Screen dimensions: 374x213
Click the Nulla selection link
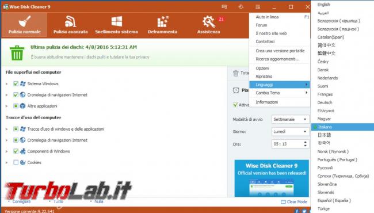99,201
